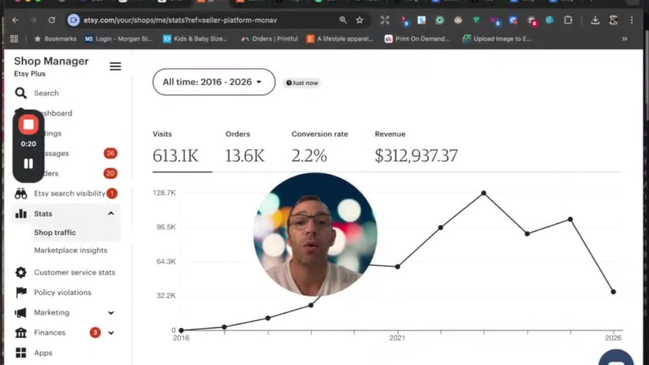
Task: Click the Apps grid icon
Action: [21, 353]
